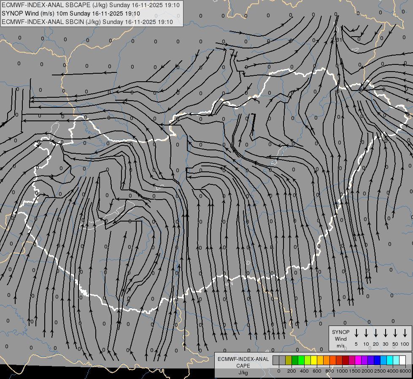Click the 6000 tick label on CAPE scale
The width and height of the screenshot is (413, 379).
coord(405,371)
